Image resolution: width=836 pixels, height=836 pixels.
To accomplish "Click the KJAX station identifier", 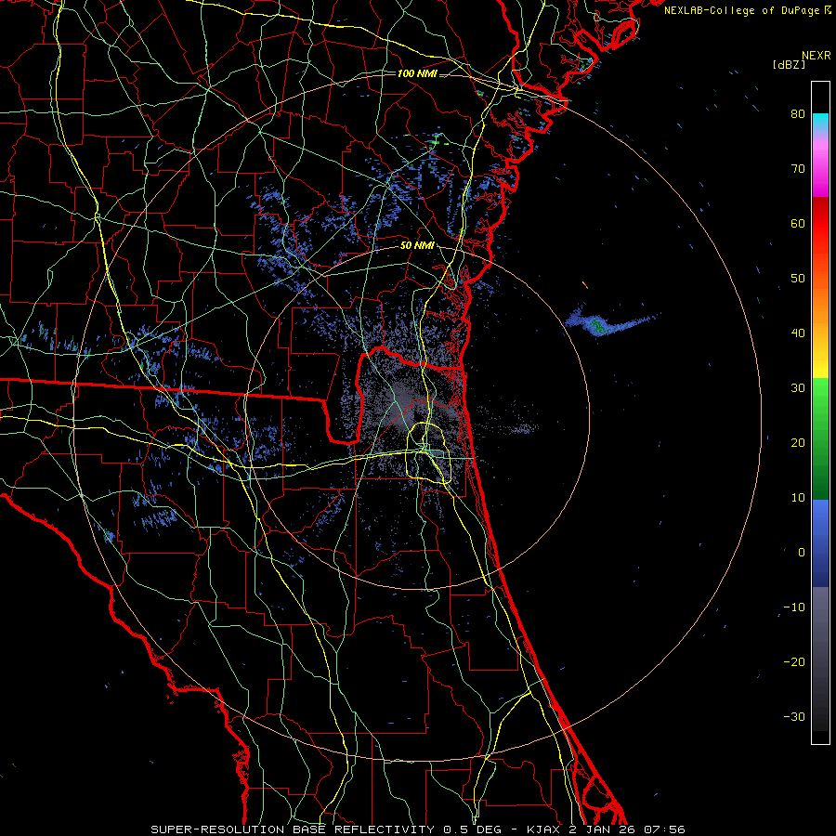I will pyautogui.click(x=544, y=829).
